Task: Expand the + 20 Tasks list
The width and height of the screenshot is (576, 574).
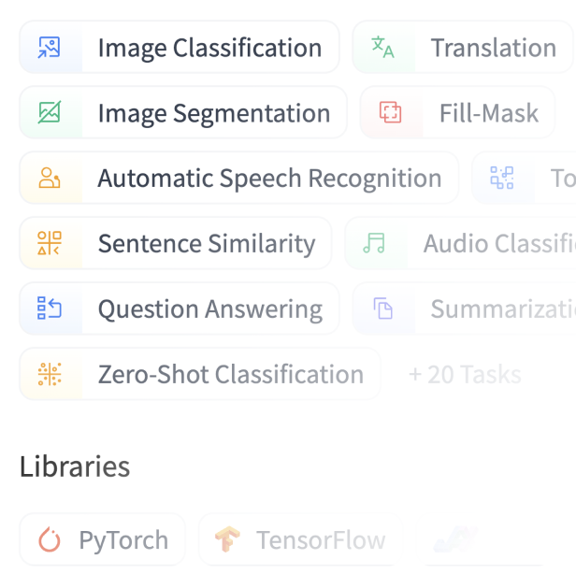Action: [465, 375]
